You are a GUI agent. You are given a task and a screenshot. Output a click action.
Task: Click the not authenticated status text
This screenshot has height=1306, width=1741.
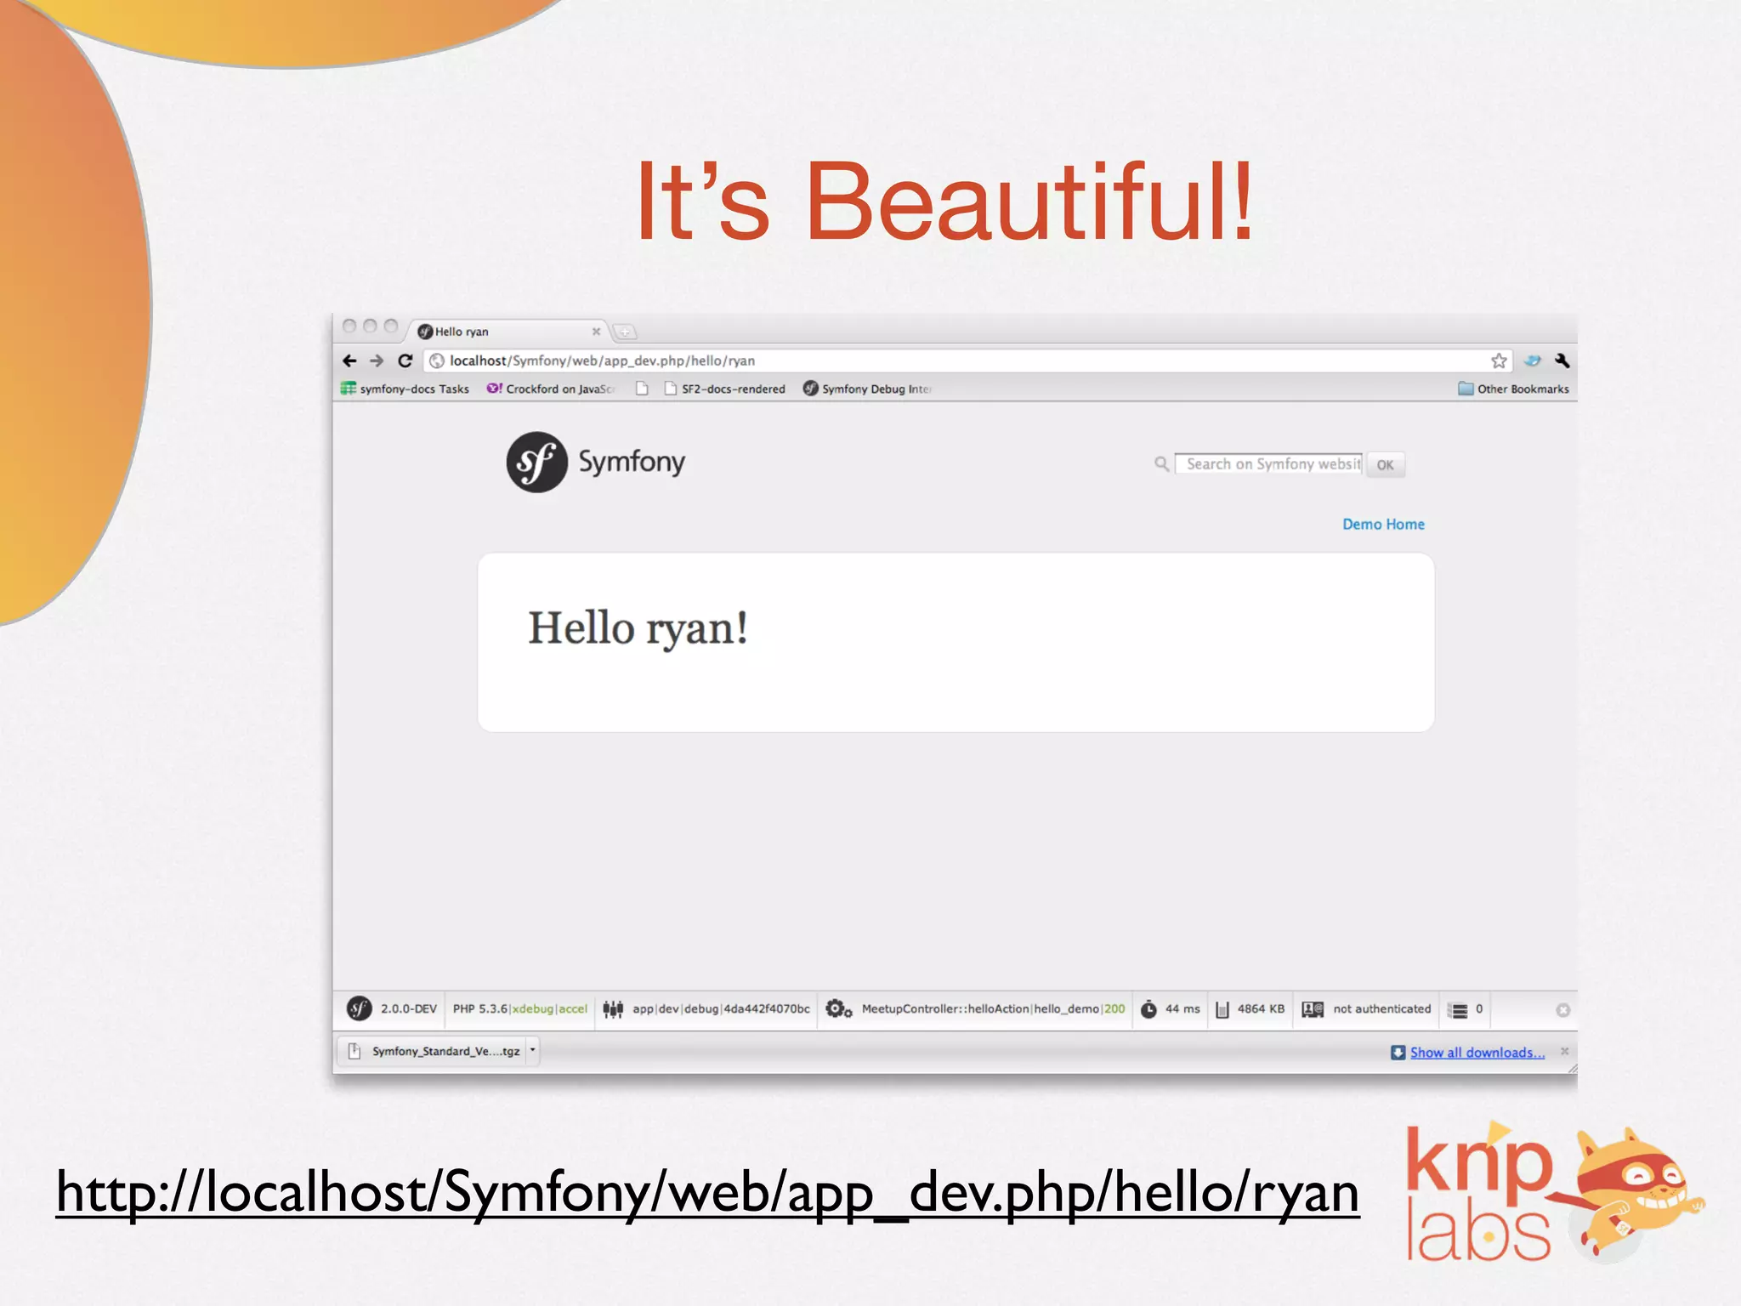point(1382,1008)
